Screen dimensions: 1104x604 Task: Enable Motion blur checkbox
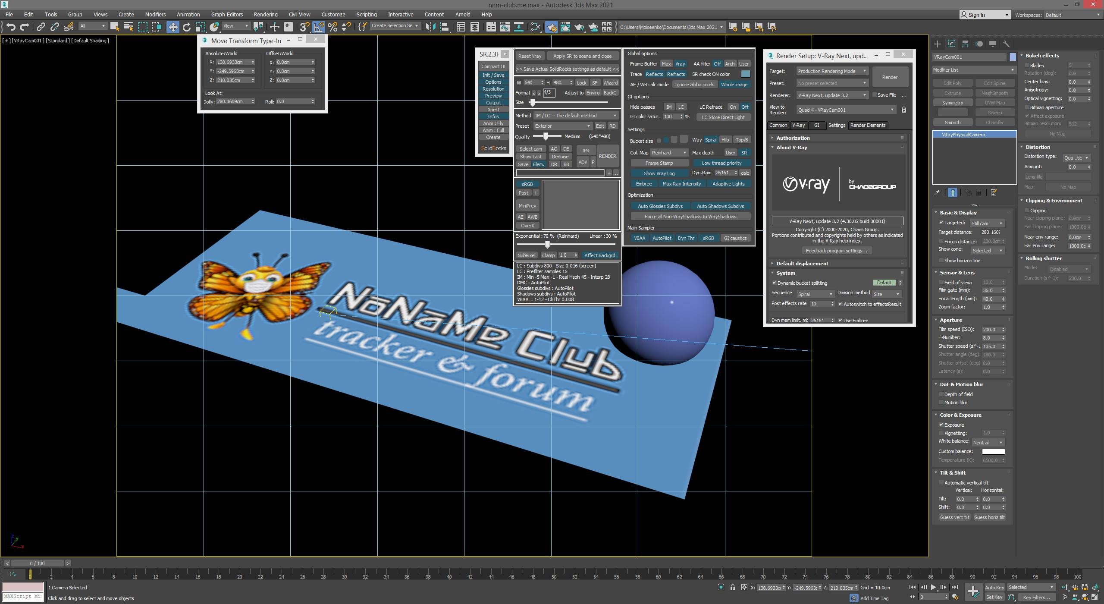pyautogui.click(x=941, y=402)
